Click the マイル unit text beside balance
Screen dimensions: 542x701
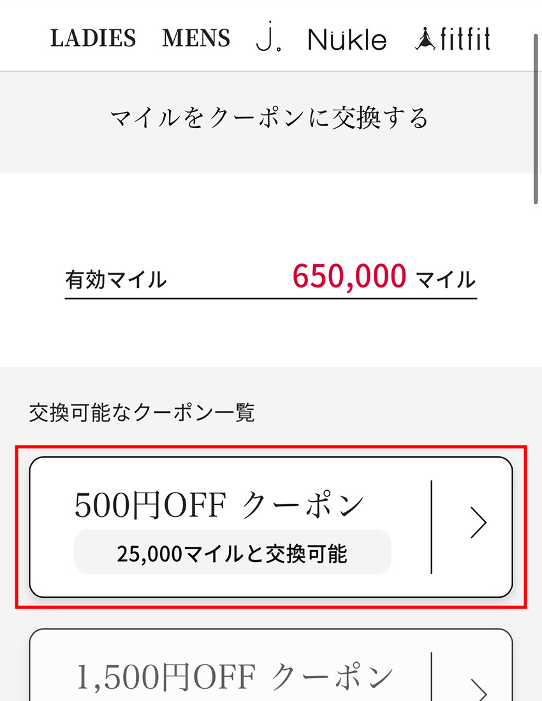446,280
